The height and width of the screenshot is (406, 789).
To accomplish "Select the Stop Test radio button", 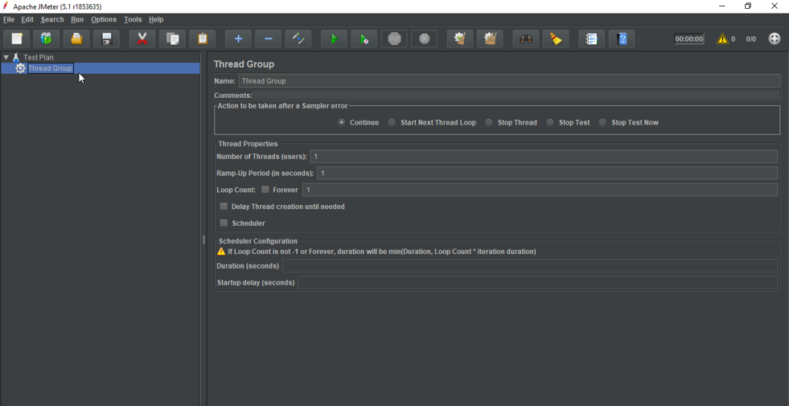I will [550, 122].
